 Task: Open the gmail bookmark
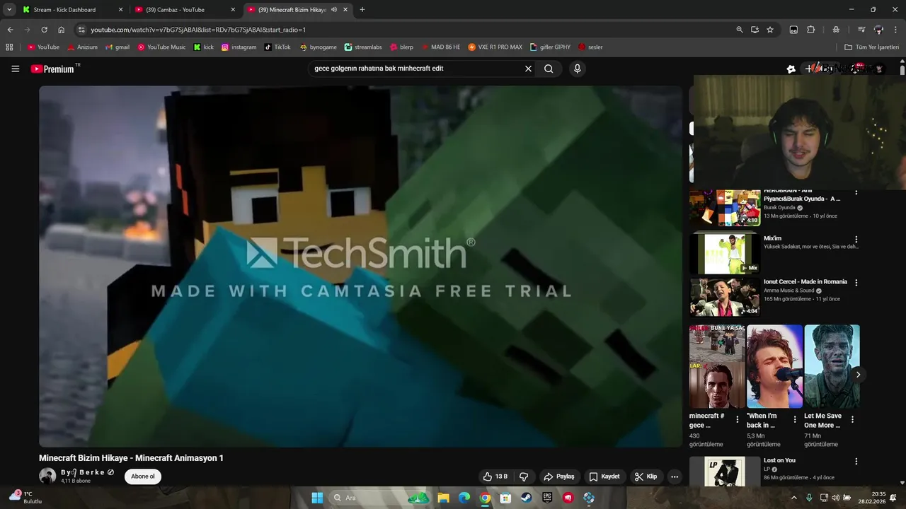pyautogui.click(x=117, y=47)
